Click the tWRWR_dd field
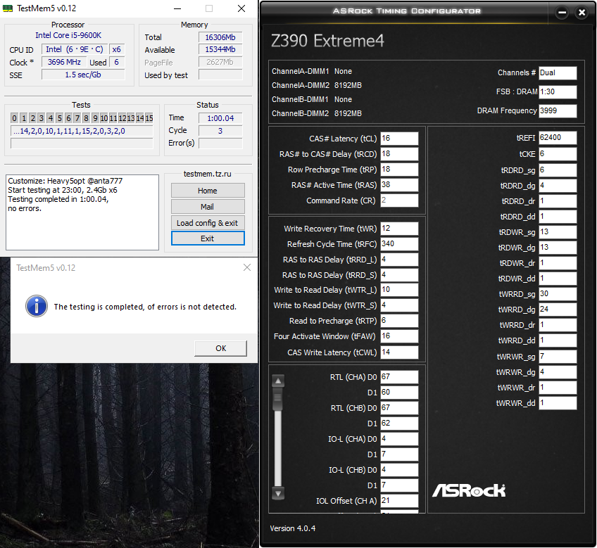 pyautogui.click(x=558, y=403)
